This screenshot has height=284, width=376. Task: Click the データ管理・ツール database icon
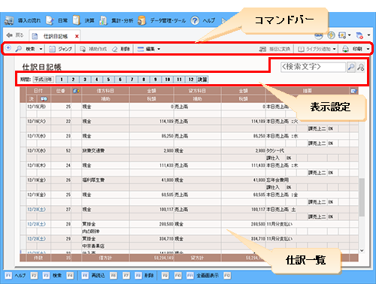click(141, 20)
